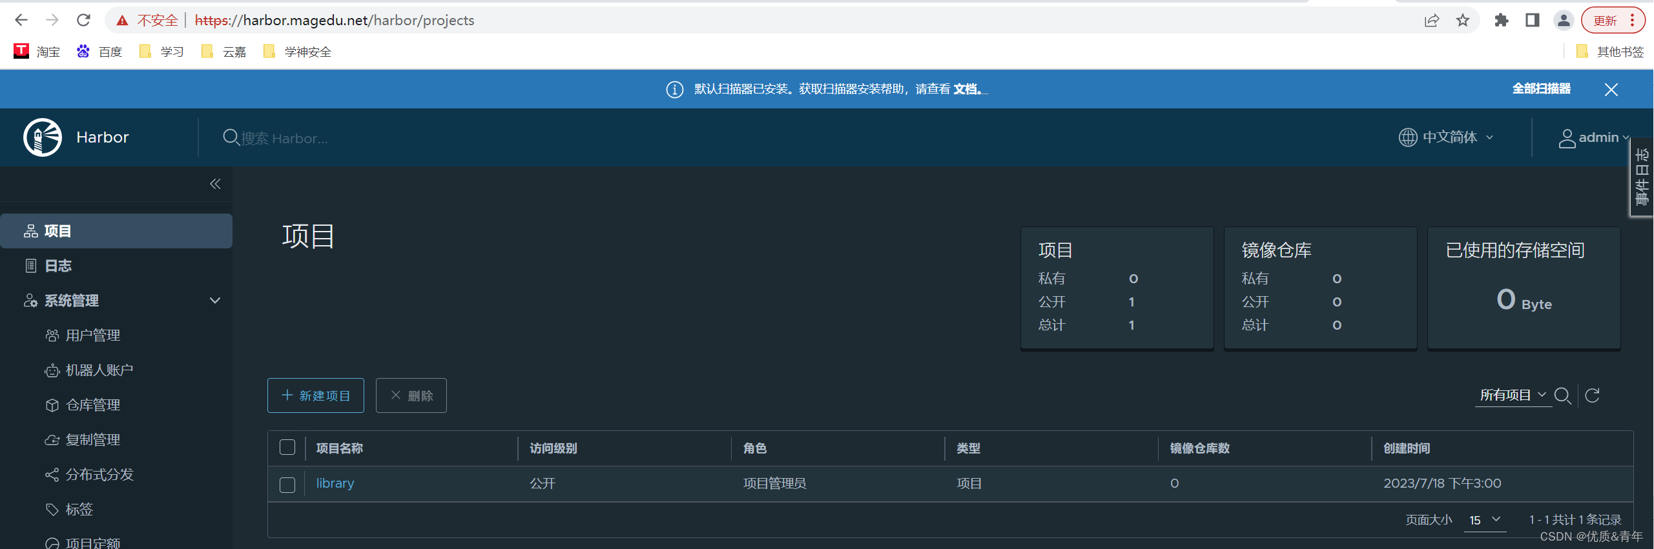Collapse the 系统管理 section chevron

pos(215,301)
